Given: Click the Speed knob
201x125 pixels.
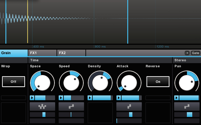Looking at the screenshot, I should (71, 82).
